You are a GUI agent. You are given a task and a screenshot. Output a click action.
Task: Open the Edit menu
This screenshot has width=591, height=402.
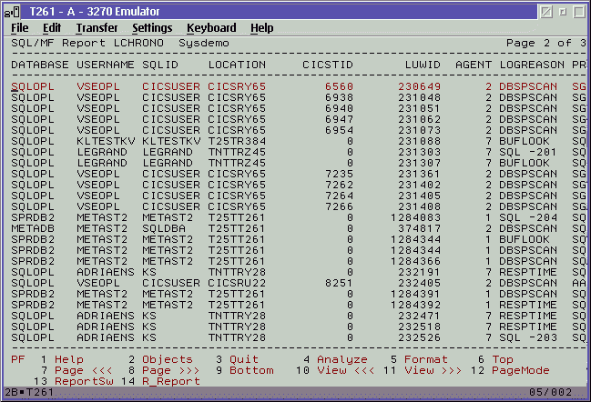point(52,28)
